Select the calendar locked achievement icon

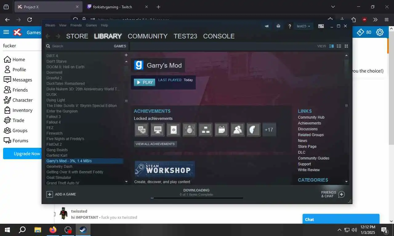pyautogui.click(x=222, y=130)
